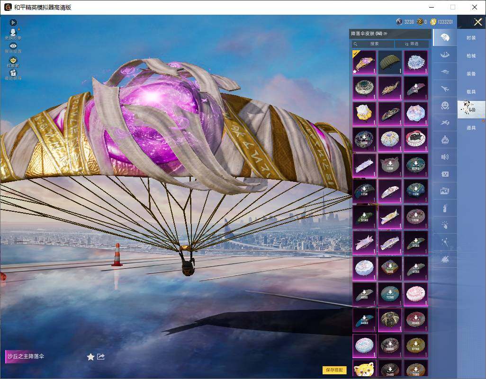This screenshot has height=379, width=486.
Task: Download the 925KB green parachute skin
Action: [364, 217]
